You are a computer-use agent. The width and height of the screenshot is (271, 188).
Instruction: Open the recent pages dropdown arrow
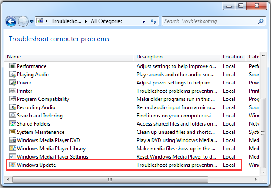[x=32, y=22]
